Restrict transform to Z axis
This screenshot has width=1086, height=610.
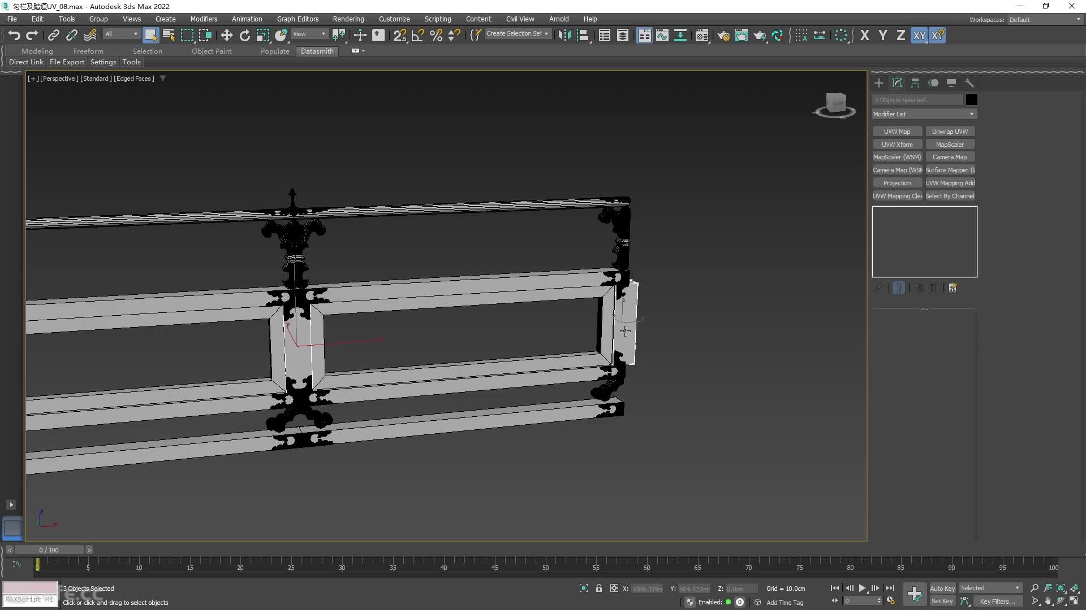[900, 35]
